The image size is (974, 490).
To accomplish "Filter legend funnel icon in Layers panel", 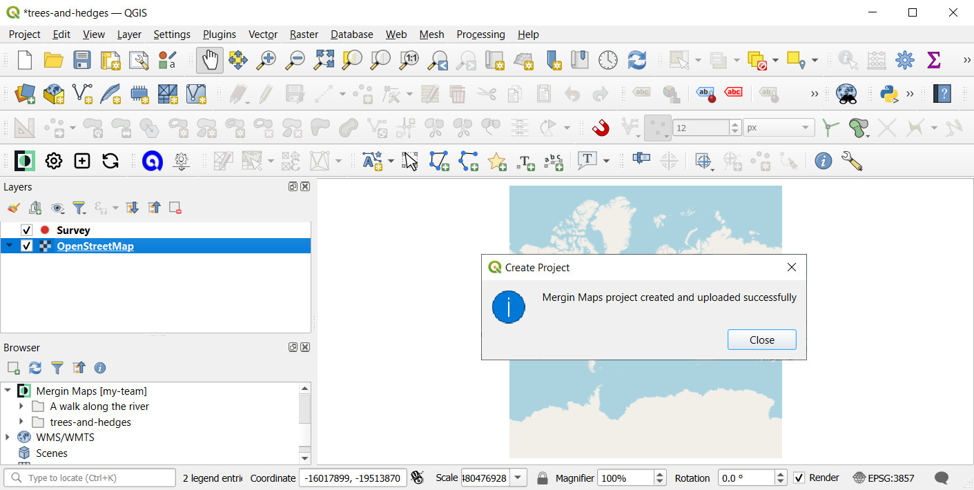I will tap(79, 208).
